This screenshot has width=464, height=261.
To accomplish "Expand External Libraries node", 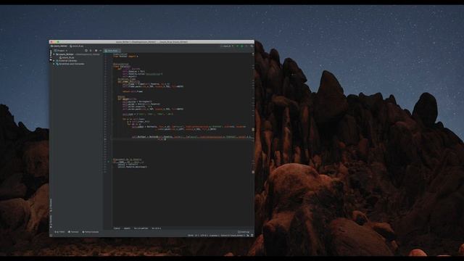I will tap(54, 61).
